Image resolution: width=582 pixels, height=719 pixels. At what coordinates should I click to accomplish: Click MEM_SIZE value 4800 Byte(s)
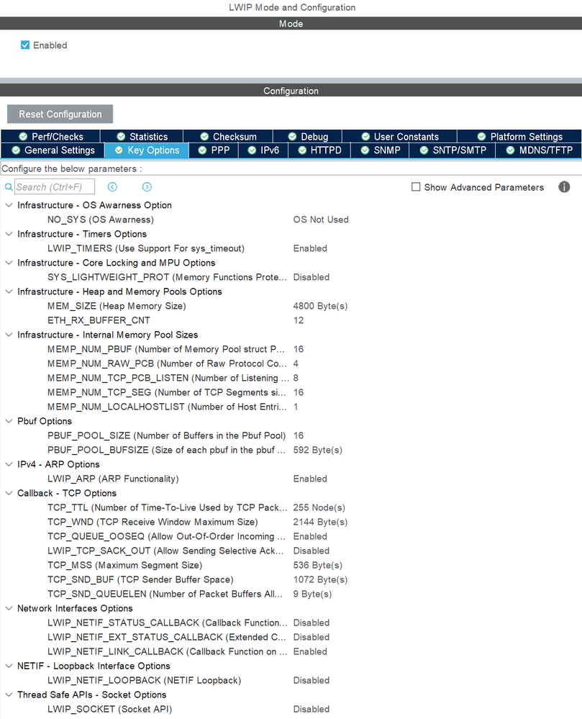[320, 306]
